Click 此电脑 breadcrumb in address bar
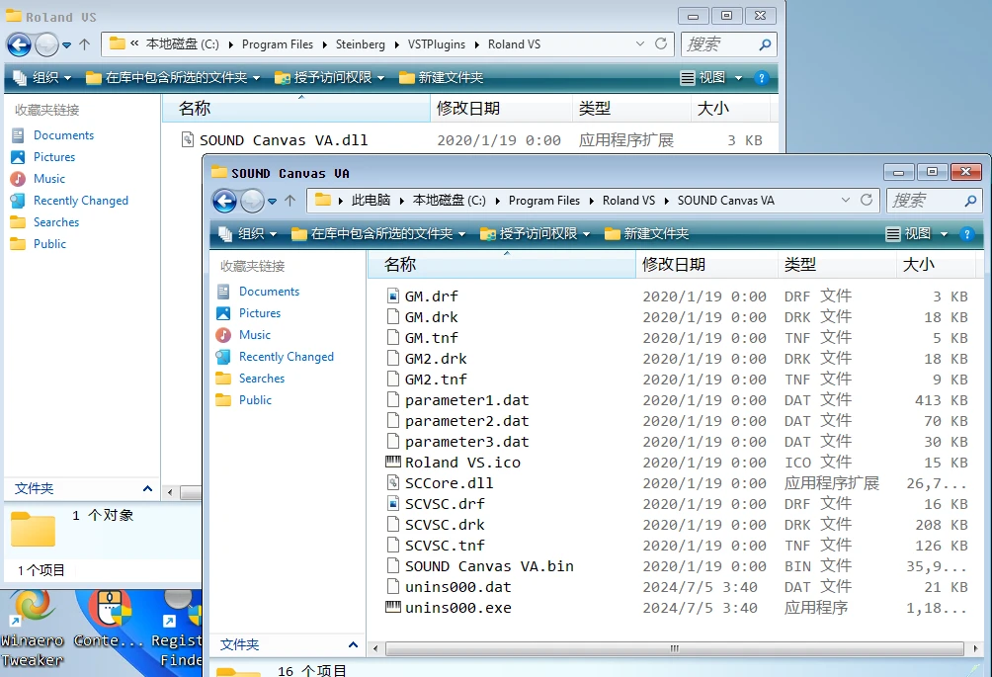 tap(371, 201)
